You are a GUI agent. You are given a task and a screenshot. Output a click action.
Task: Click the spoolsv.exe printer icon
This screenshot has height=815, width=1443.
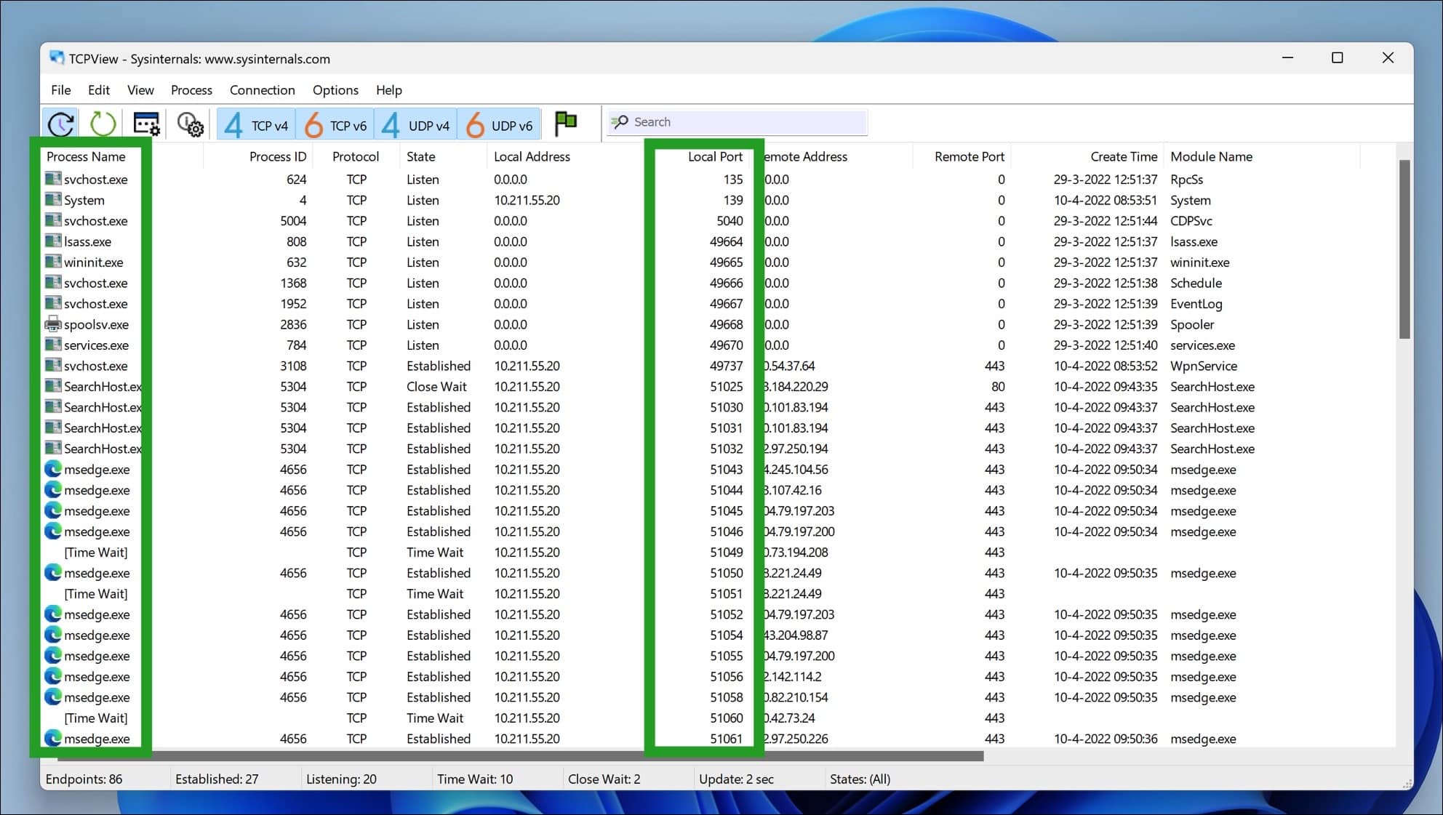click(53, 324)
